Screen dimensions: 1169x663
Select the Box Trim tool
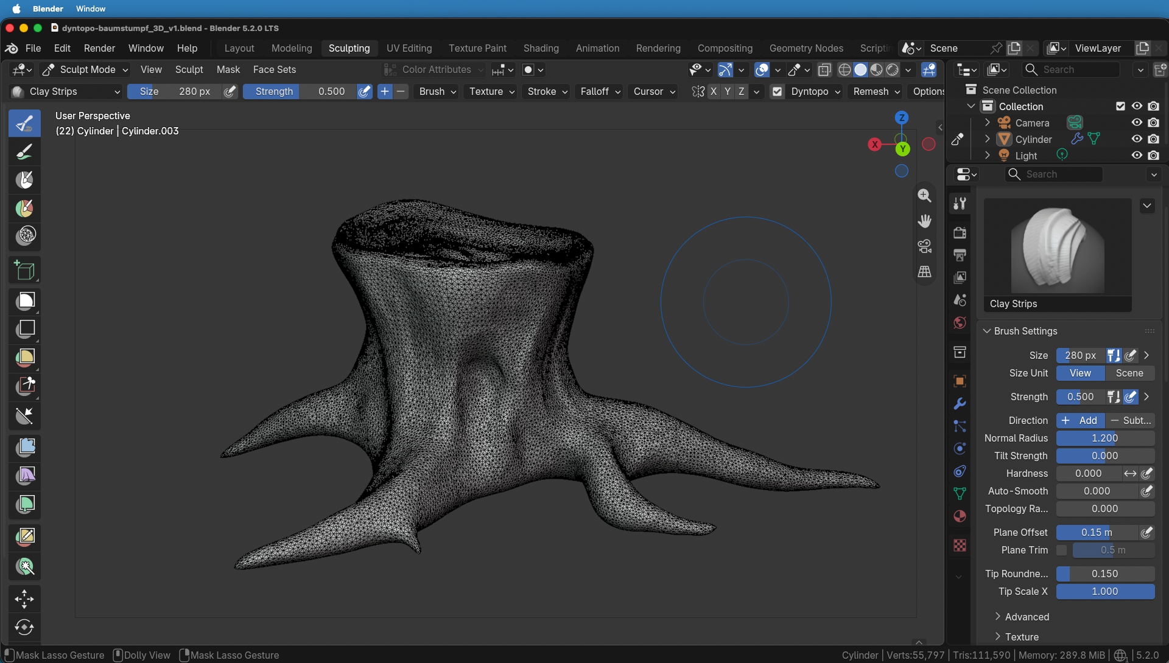(24, 386)
